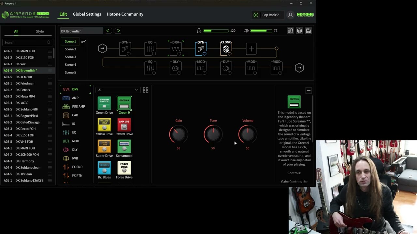
Task: Toggle the green play status button
Action: 256,15
